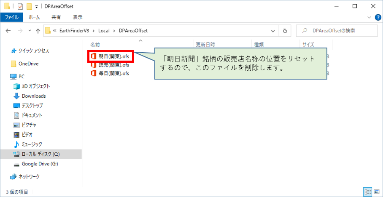Expand the ribbon with the chevron

[x=369, y=17]
